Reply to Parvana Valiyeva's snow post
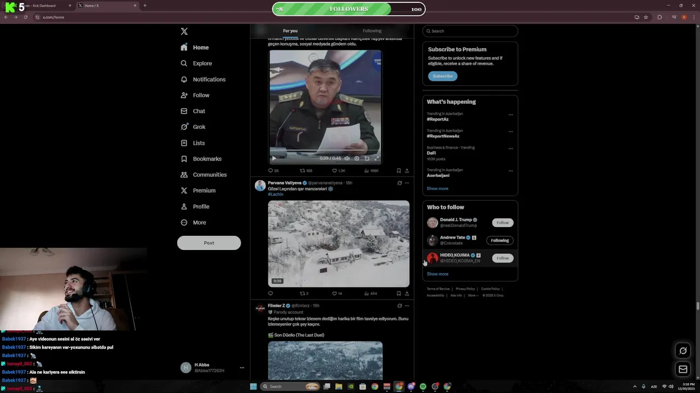 [270, 294]
